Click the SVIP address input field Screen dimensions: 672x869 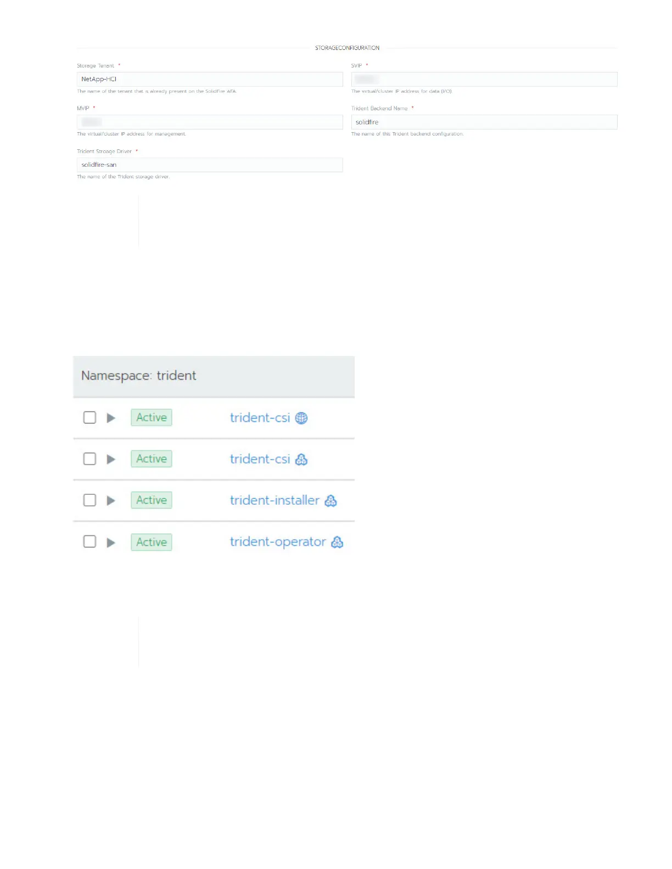coord(484,79)
